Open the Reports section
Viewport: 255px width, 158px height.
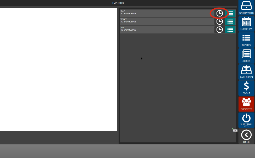pos(246,40)
